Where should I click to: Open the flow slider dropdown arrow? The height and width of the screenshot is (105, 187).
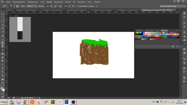pos(69,6)
